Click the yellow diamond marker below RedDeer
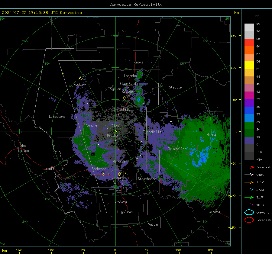Viewport: 272px width, 254px height. [x=124, y=98]
